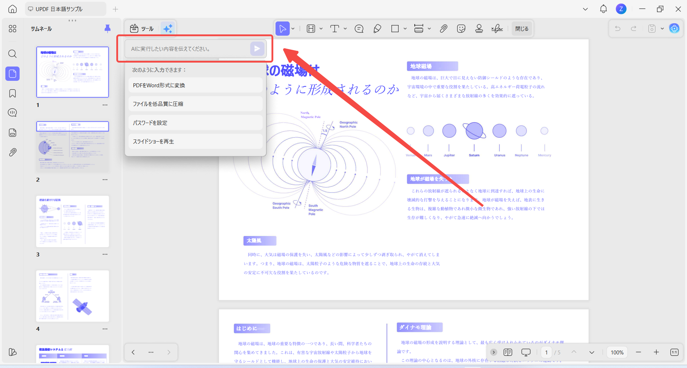Select page 3 thumbnail

tap(73, 221)
